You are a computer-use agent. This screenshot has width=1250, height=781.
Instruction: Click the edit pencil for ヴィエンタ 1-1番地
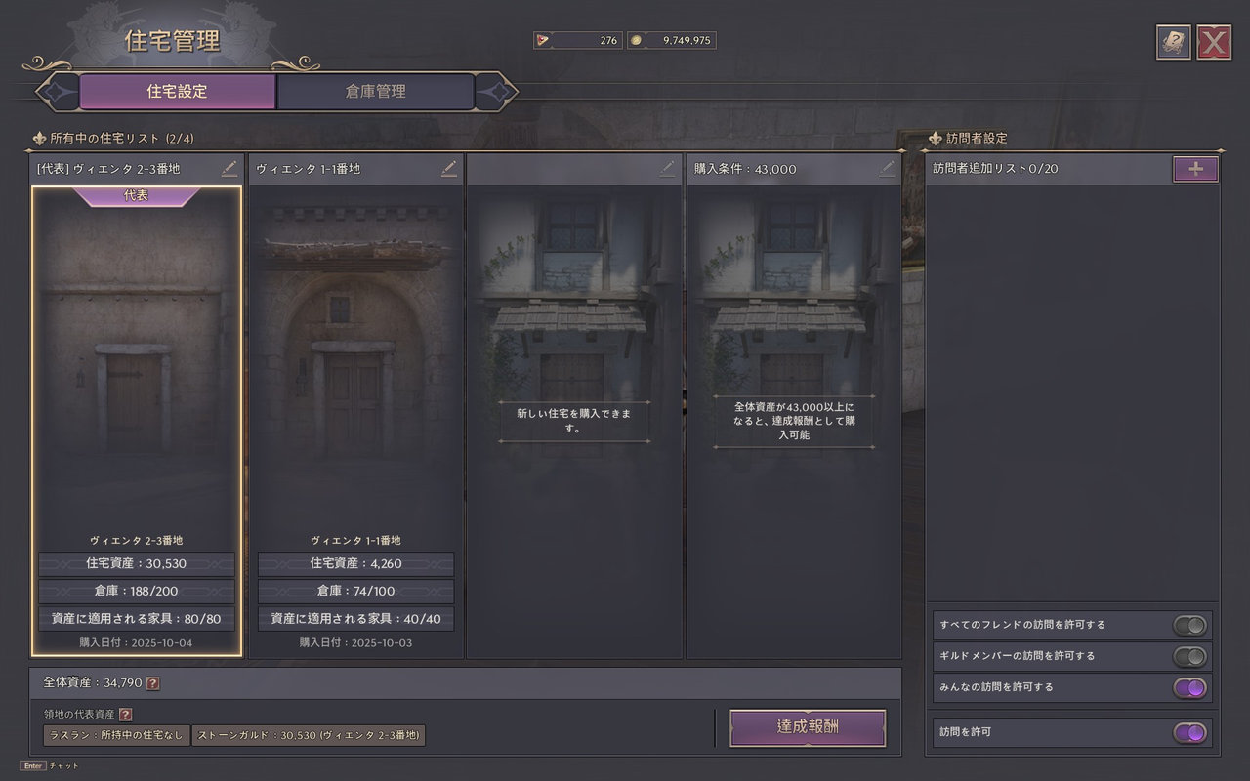coord(449,168)
